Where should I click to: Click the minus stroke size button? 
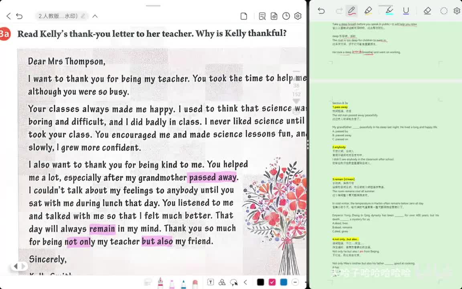click(295, 282)
